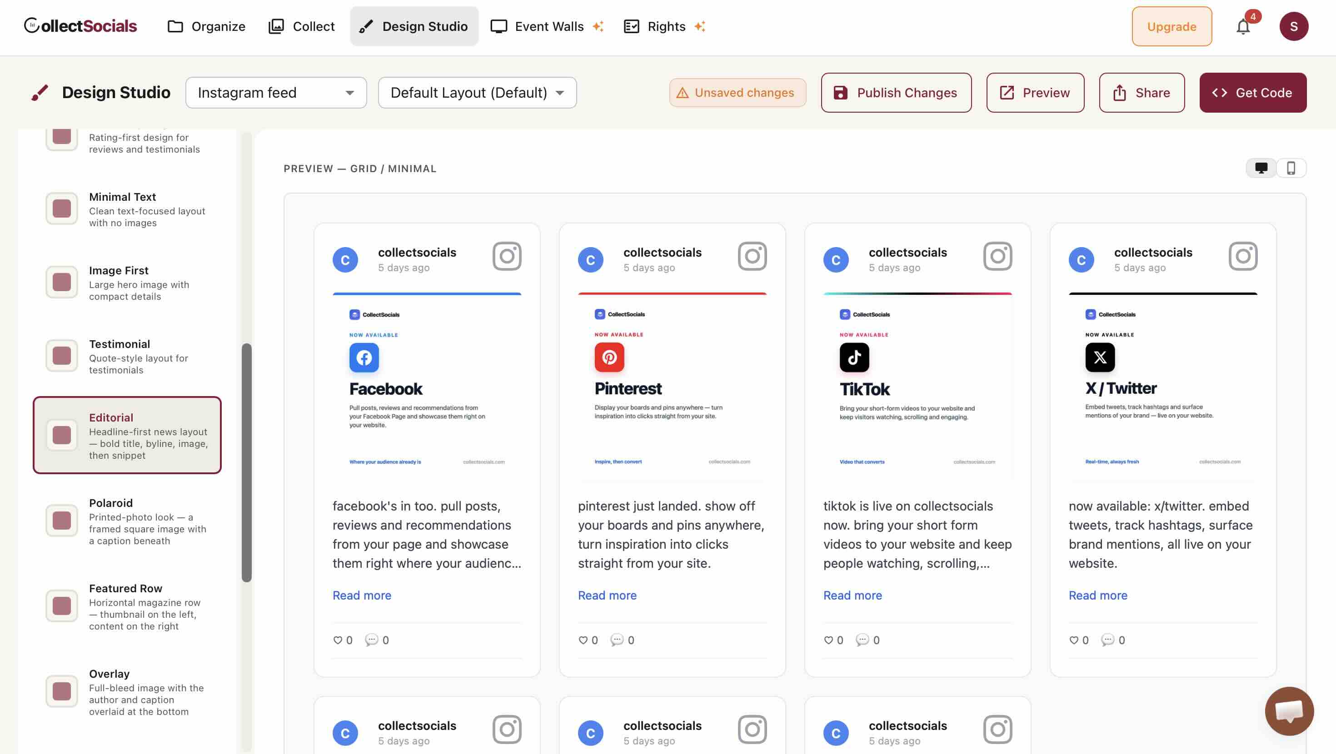Select the Polaroid card style
This screenshot has height=754, width=1336.
tap(127, 521)
